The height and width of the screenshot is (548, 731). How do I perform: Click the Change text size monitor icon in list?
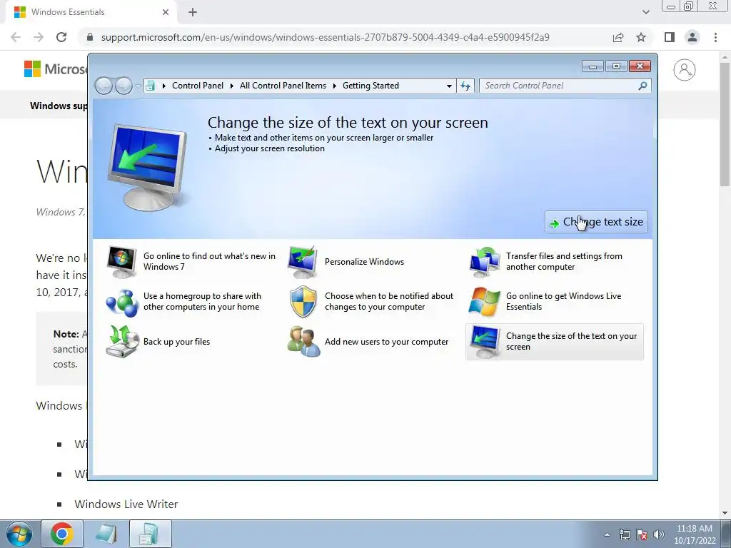pos(485,342)
